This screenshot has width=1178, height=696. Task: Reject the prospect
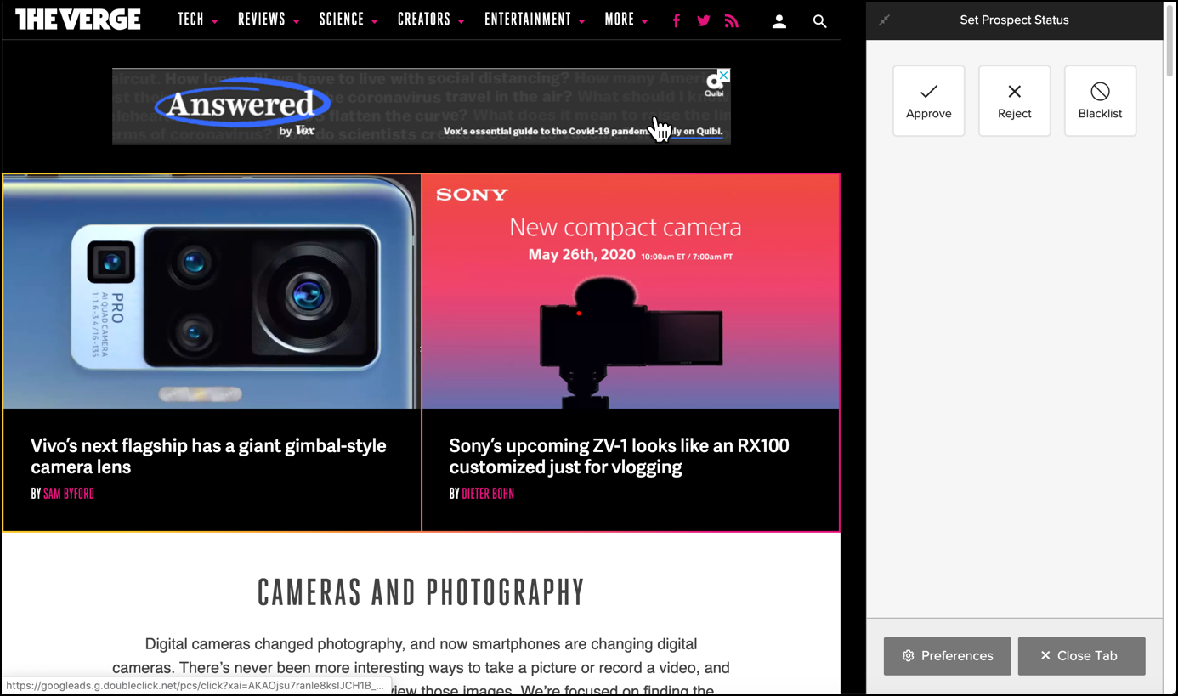tap(1014, 101)
